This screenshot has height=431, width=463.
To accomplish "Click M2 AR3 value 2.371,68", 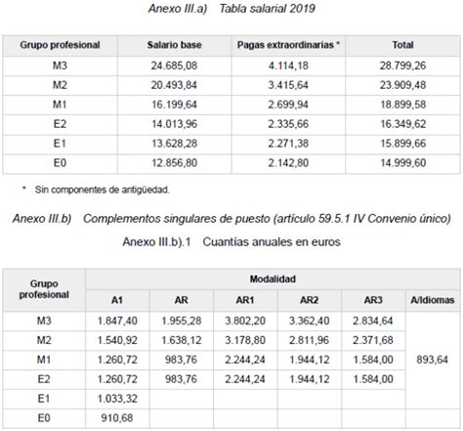I will click(373, 340).
